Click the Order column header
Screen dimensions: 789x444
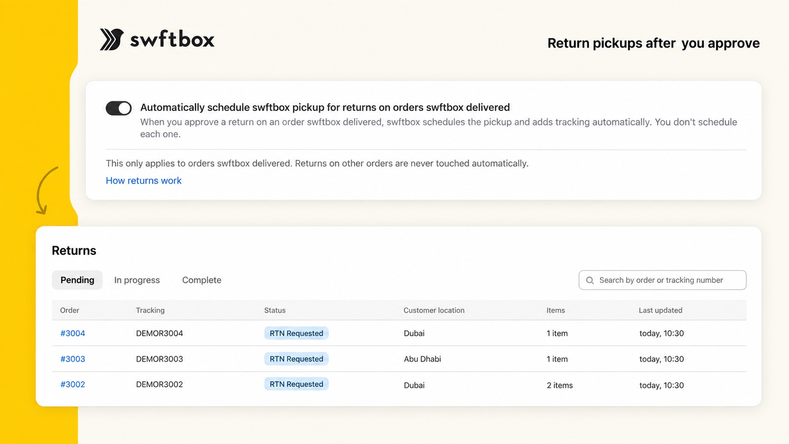[70, 310]
